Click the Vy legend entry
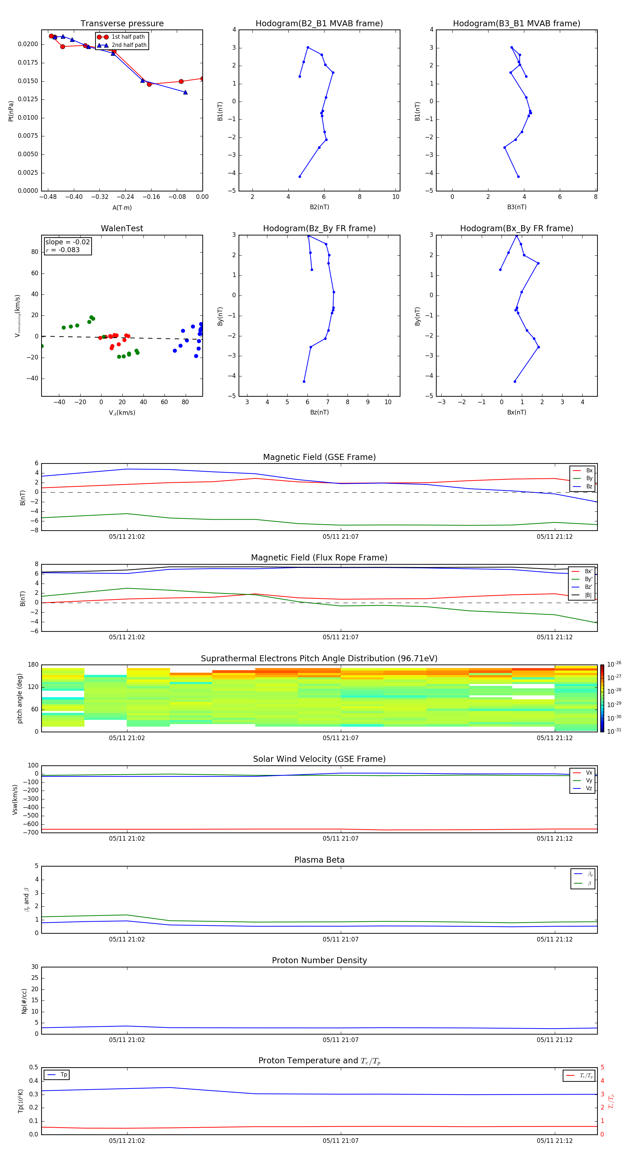 583,780
